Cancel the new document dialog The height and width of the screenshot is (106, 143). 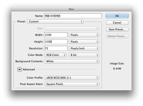[117, 23]
